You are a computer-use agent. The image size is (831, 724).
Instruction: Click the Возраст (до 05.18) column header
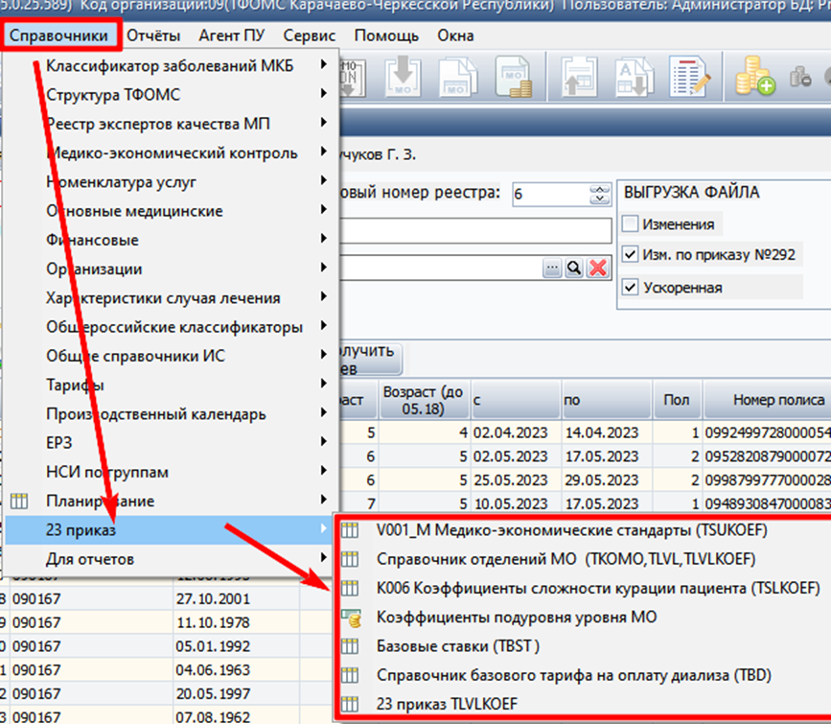pos(424,399)
